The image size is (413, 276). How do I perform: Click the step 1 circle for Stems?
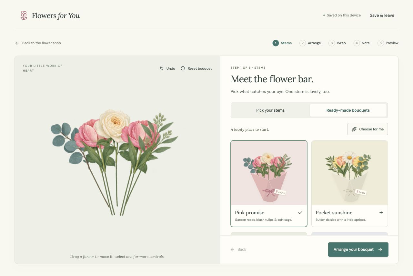tap(276, 43)
